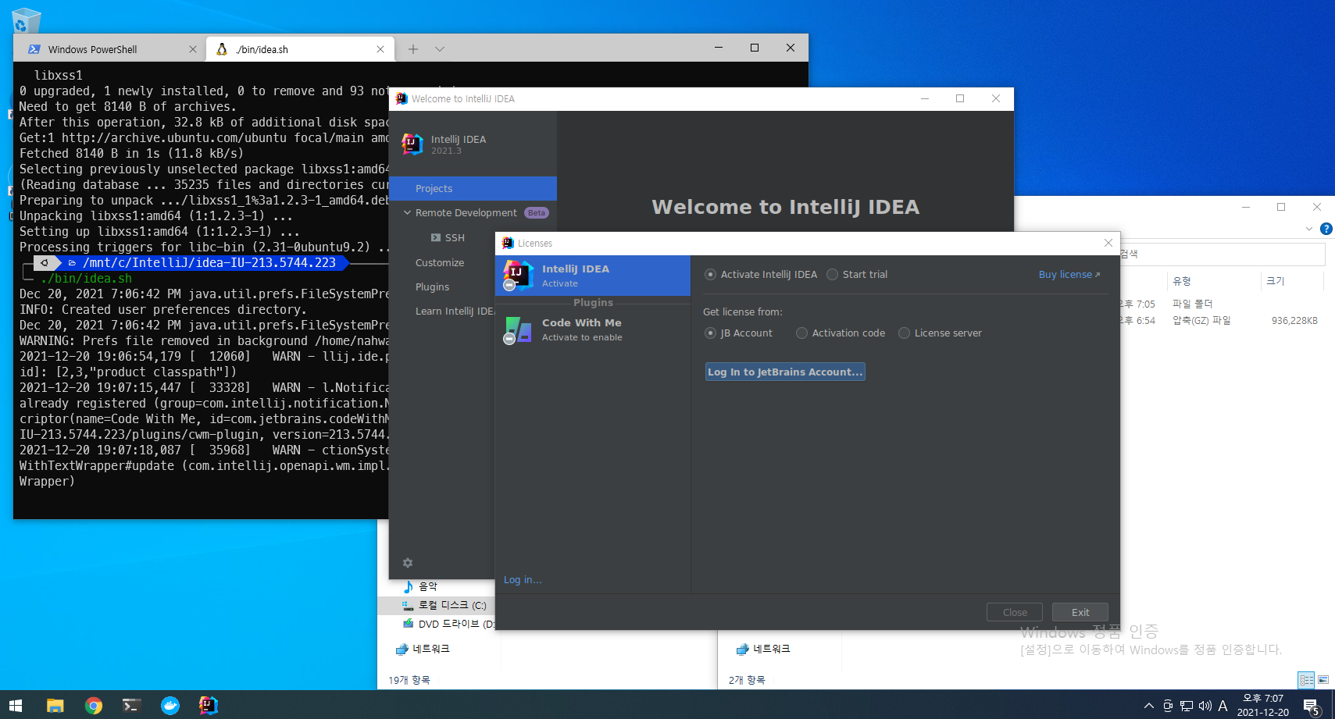The image size is (1335, 719).
Task: Select IntelliJ IDEA Activate entry in Licenses
Action: pyautogui.click(x=593, y=276)
